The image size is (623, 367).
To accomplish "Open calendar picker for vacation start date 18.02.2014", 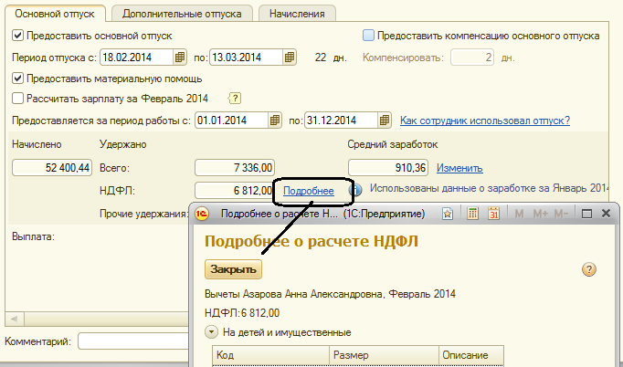I will click(180, 58).
